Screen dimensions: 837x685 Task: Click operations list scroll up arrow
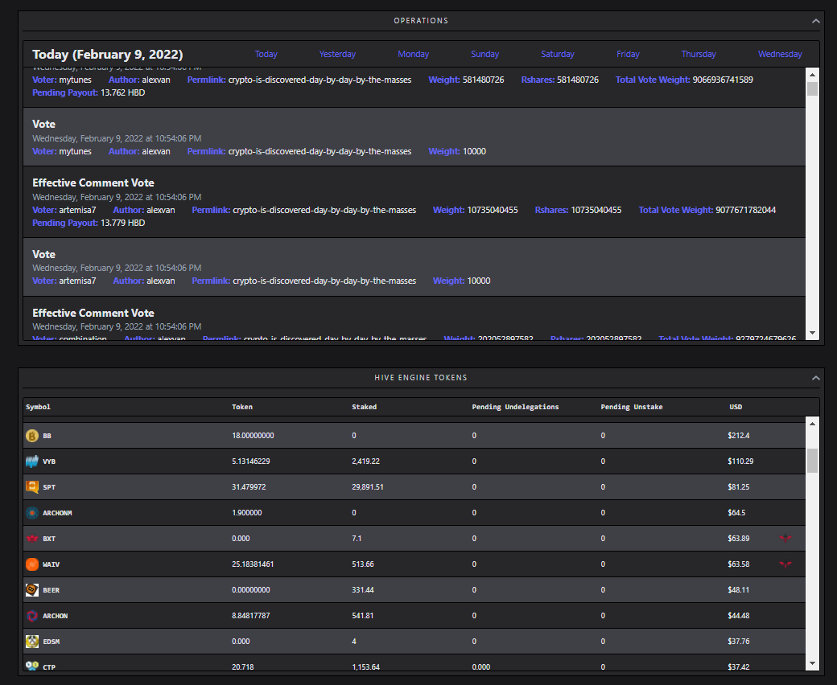(x=812, y=75)
